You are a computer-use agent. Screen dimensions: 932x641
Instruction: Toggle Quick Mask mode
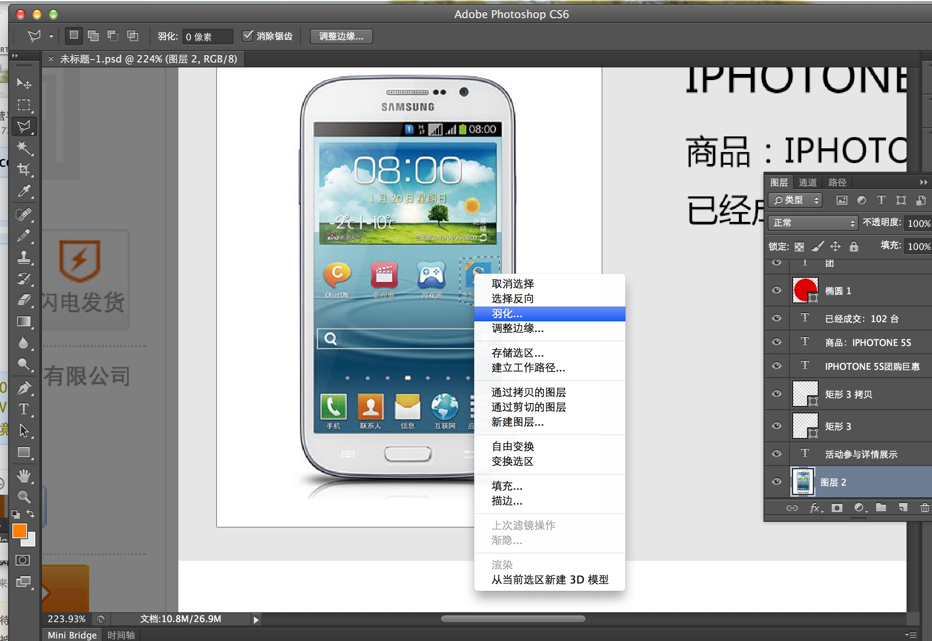(23, 560)
